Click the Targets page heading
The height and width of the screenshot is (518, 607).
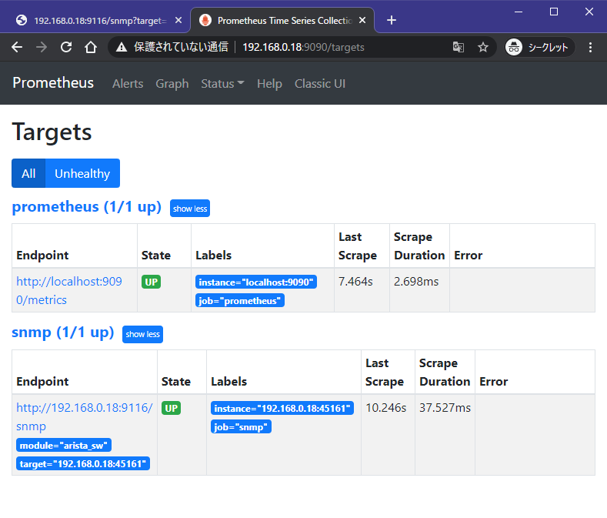pos(52,132)
